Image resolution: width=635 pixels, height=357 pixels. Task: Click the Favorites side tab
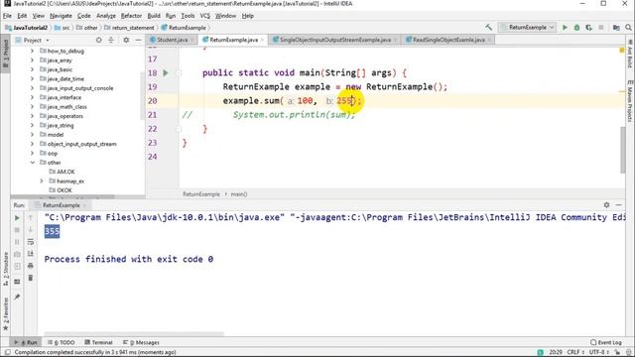click(x=5, y=314)
